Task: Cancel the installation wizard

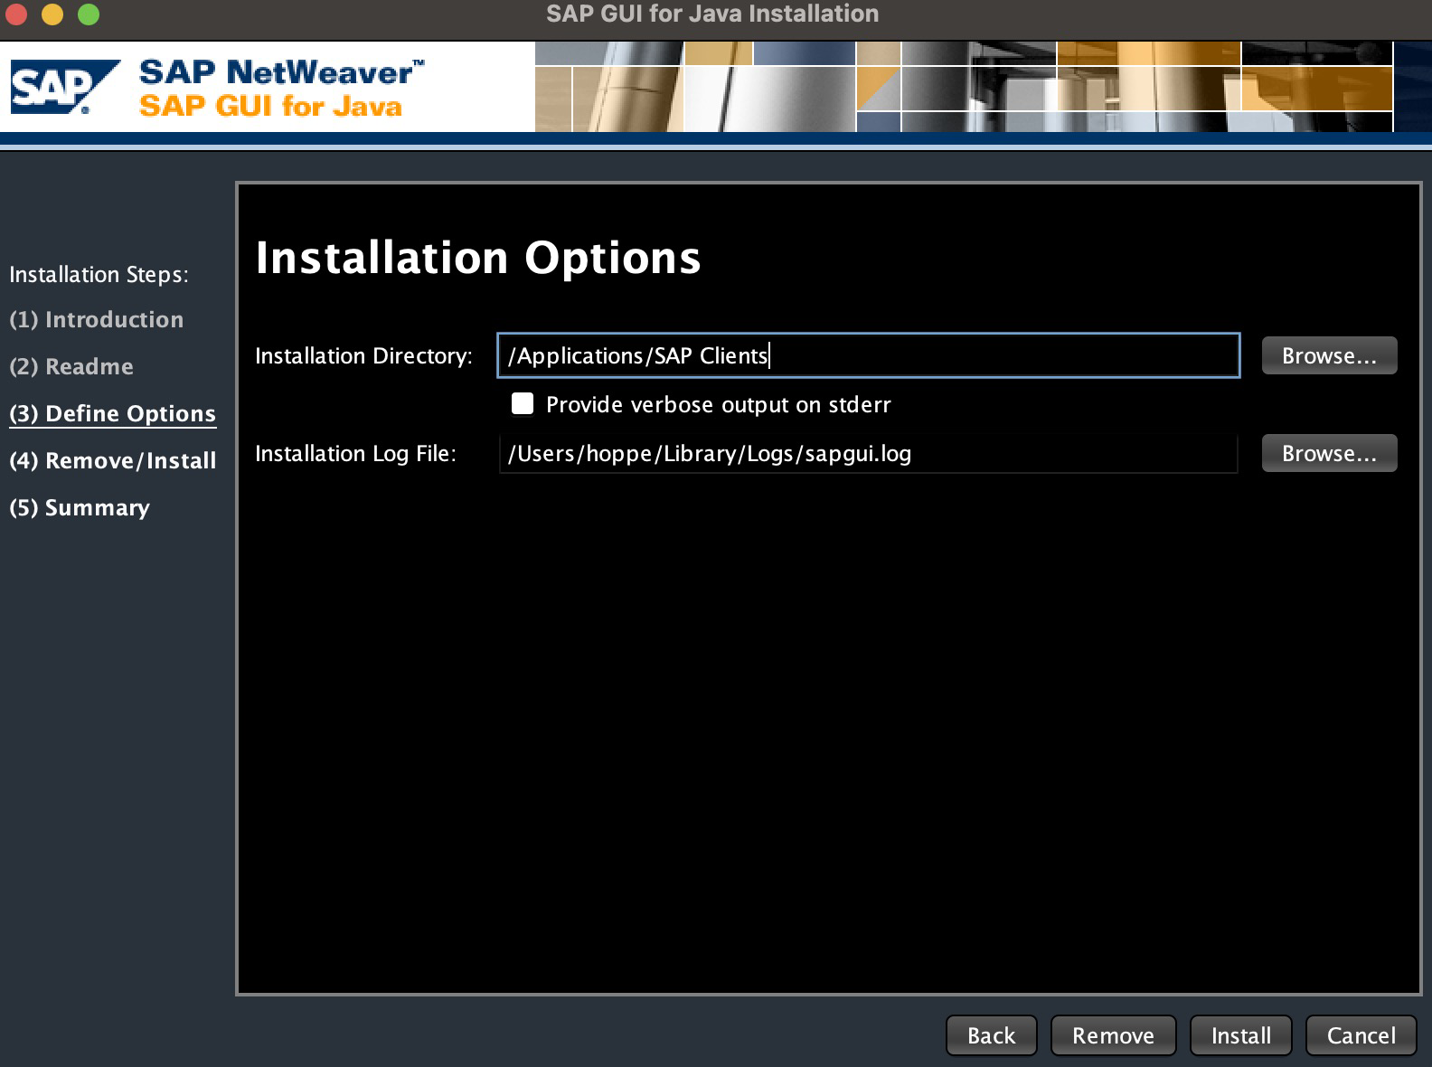Action: tap(1361, 1035)
